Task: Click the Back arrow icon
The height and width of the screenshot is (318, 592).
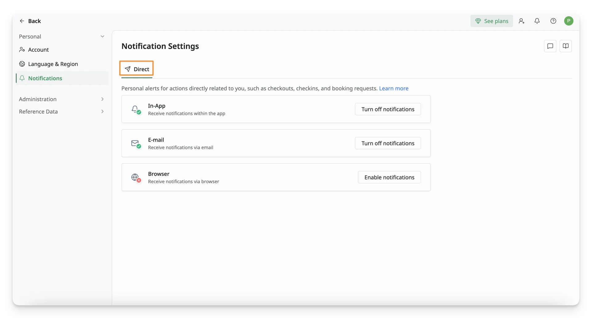Action: [x=22, y=21]
